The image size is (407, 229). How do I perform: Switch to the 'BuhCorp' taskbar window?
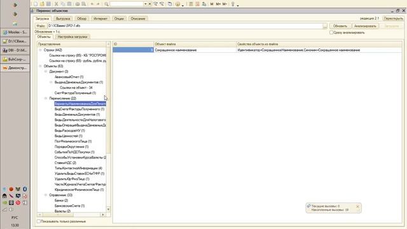(x=15, y=59)
